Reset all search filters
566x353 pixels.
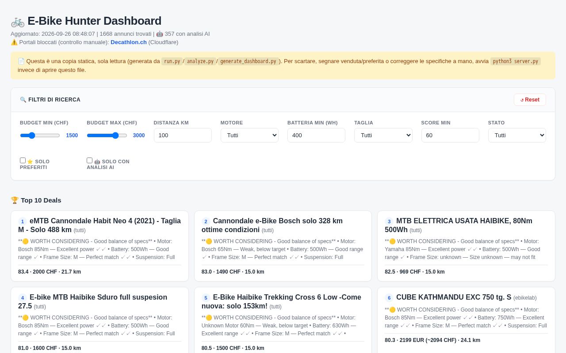pyautogui.click(x=530, y=100)
